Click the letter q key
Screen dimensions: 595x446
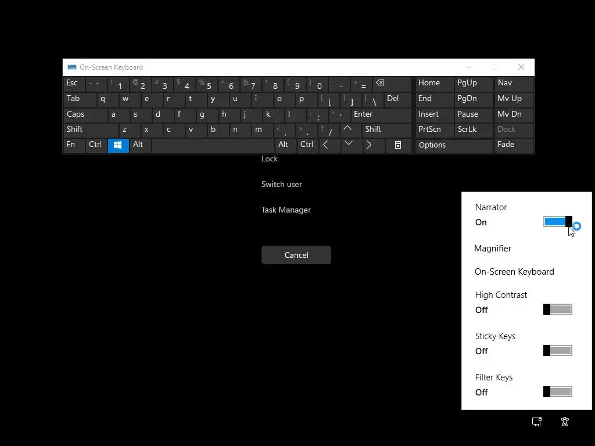pos(107,99)
